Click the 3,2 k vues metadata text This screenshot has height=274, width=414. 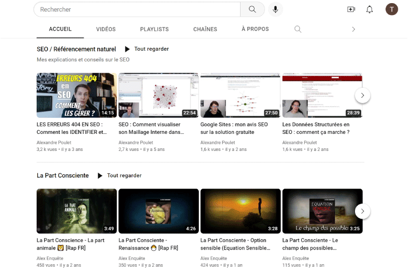tap(47, 149)
